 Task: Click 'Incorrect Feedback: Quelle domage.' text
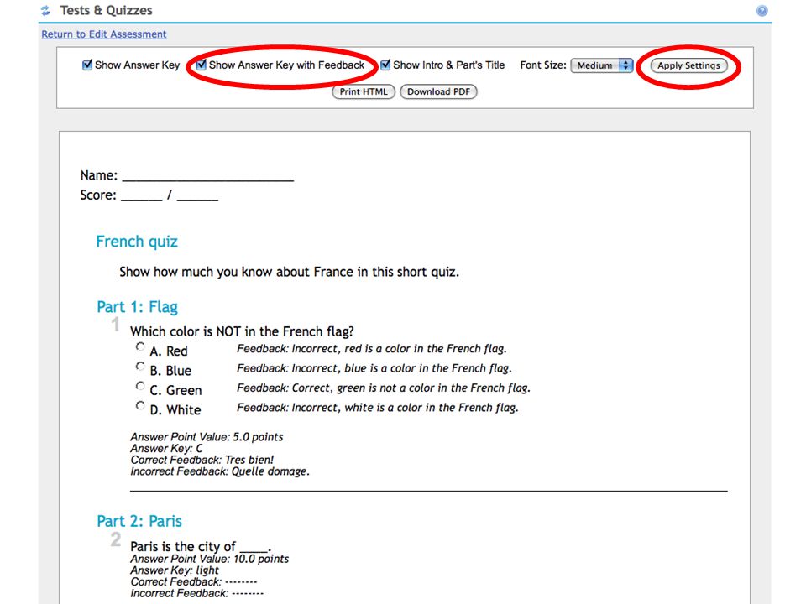coord(220,471)
